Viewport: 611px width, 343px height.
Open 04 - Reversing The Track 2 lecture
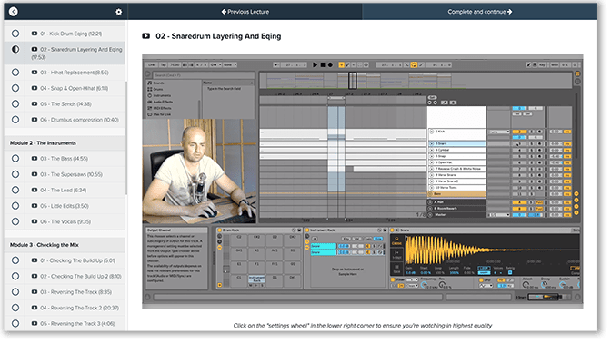79,308
